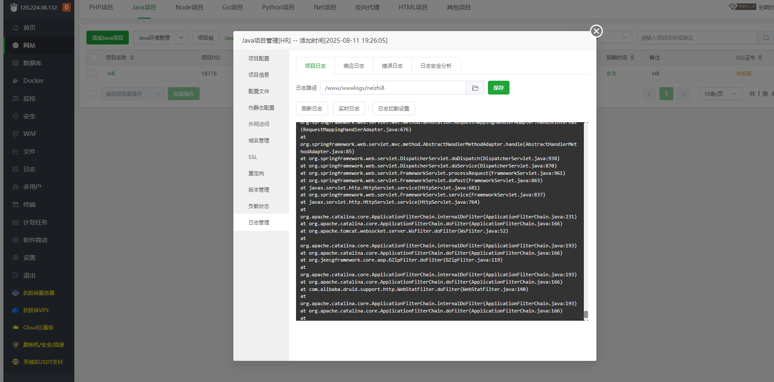
Task: Open the software store grid icon
Action: 16,240
